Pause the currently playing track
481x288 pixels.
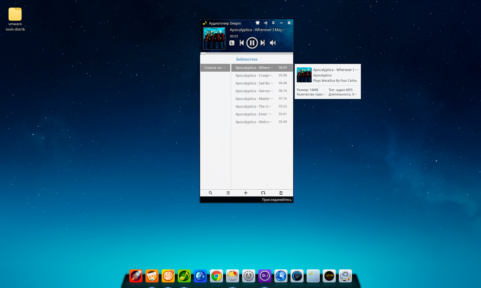coord(252,43)
